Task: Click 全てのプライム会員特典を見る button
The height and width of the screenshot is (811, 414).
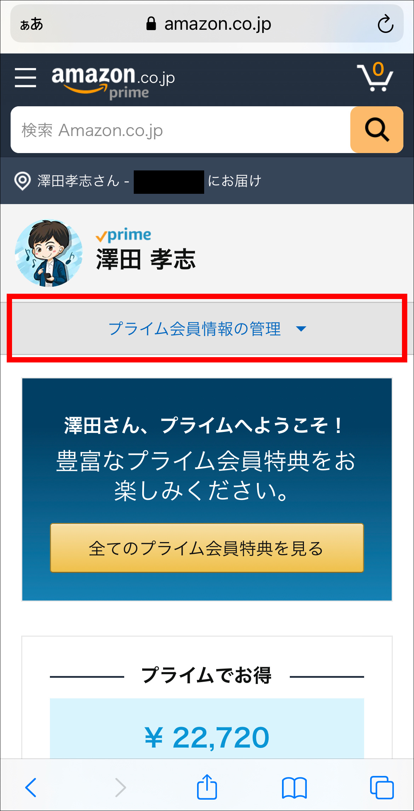Action: [x=207, y=548]
